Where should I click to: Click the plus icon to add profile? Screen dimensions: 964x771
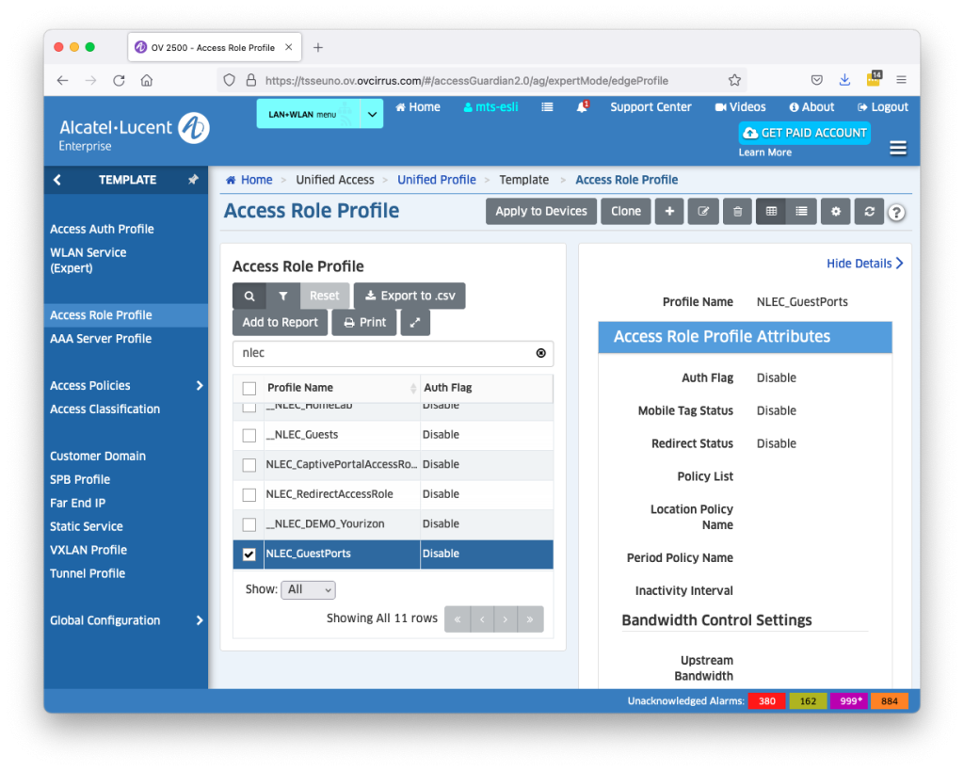point(668,212)
